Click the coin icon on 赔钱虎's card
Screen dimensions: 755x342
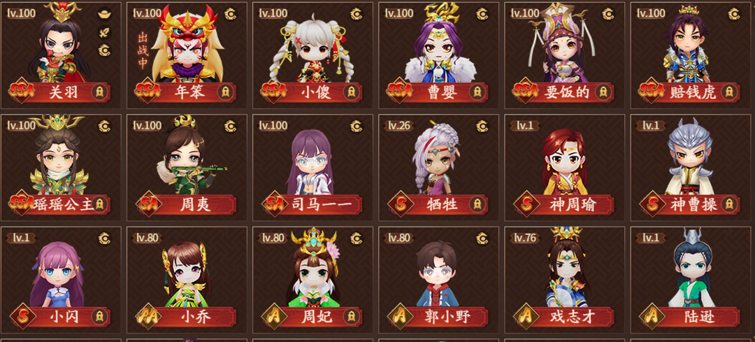pyautogui.click(x=734, y=14)
